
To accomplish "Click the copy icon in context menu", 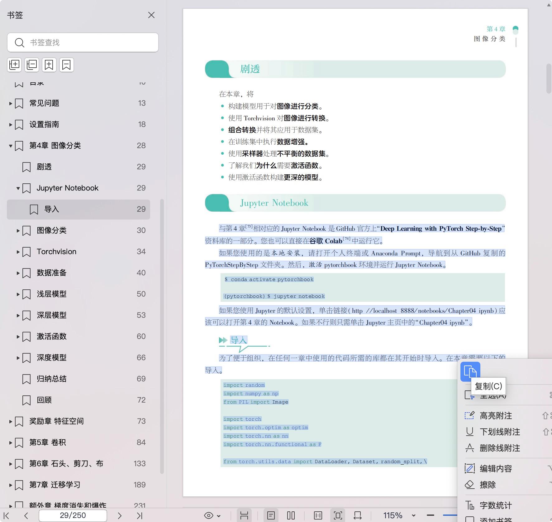I will tap(470, 372).
